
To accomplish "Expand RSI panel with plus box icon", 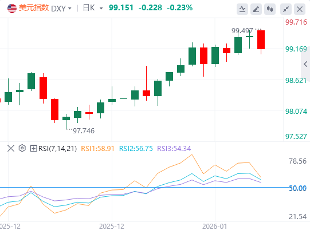I will (x=33, y=148).
